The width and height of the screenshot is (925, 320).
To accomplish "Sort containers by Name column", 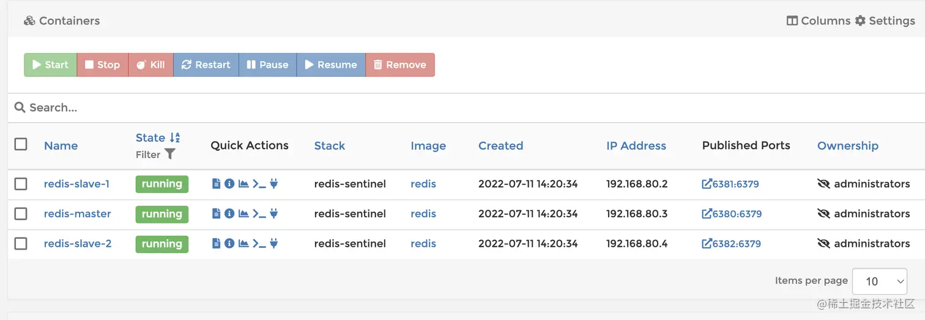I will pos(61,145).
